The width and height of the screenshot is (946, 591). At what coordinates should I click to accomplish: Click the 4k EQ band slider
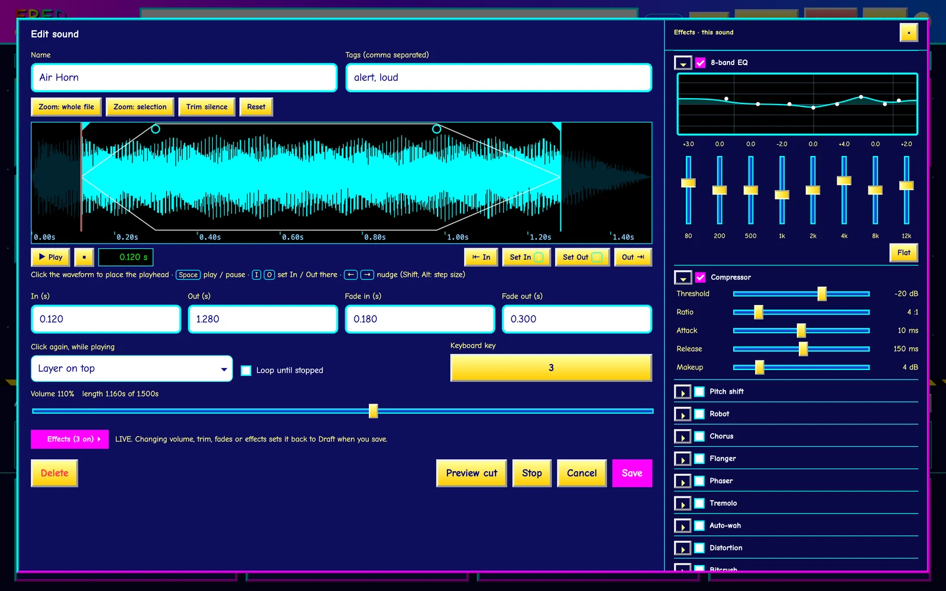pyautogui.click(x=844, y=190)
